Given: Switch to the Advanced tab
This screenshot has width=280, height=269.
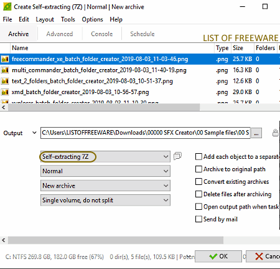Looking at the screenshot, I should click(60, 34).
